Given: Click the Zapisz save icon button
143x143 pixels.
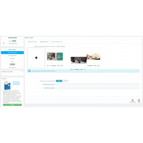Looking at the screenshot, I should 139,101.
